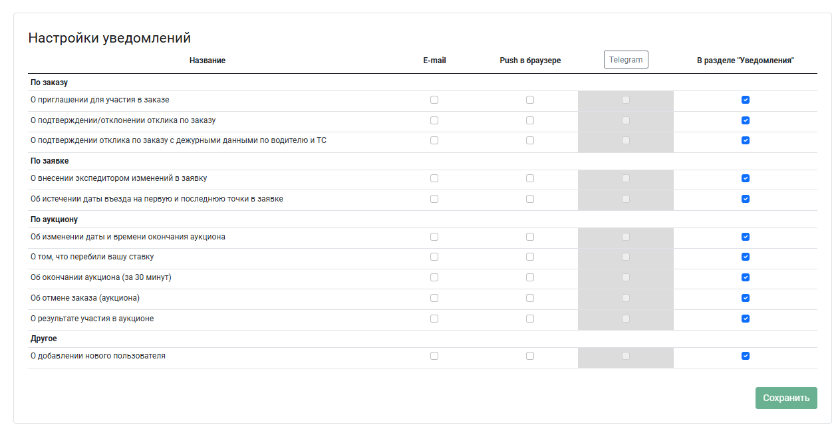This screenshot has height=429, width=838.
Task: Uncheck Notifications section for forwarder request changes
Action: coord(746,178)
